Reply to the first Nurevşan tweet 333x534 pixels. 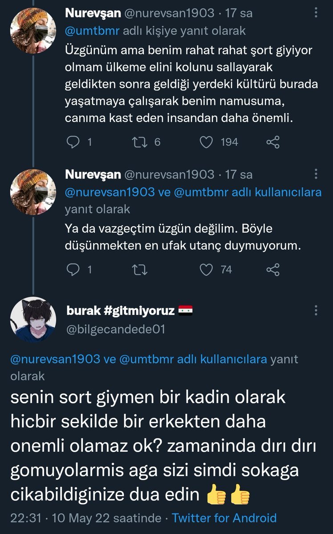click(73, 142)
